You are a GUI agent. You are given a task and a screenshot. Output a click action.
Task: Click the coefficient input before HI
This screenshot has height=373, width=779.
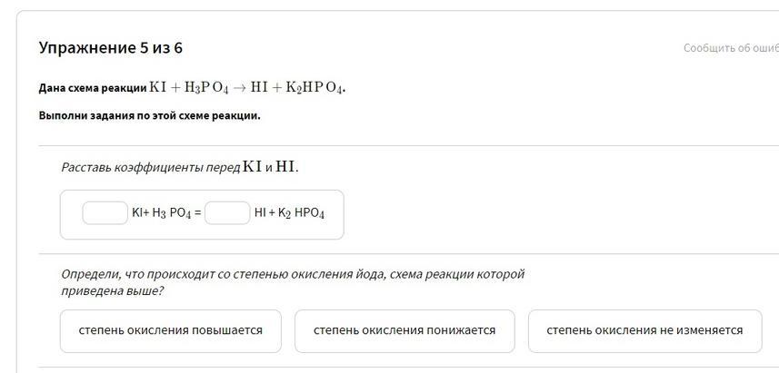tap(226, 213)
